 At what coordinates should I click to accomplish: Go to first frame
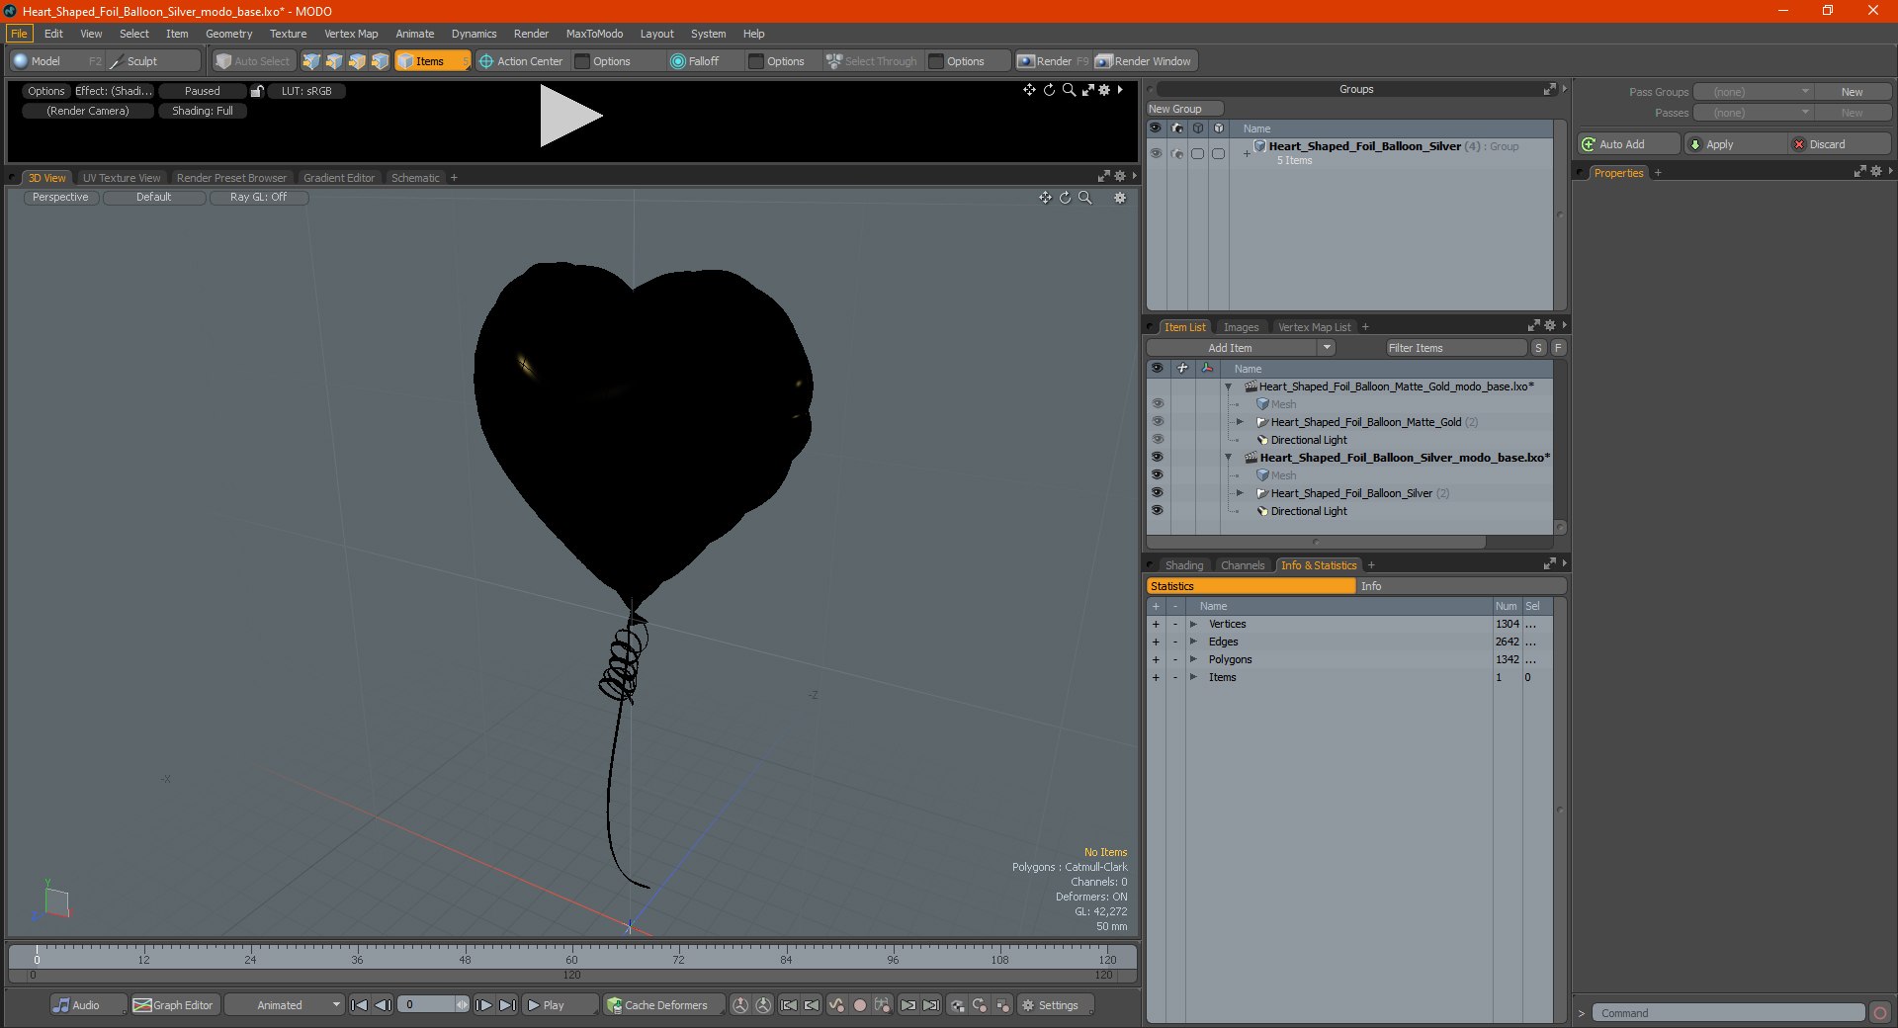point(360,1005)
